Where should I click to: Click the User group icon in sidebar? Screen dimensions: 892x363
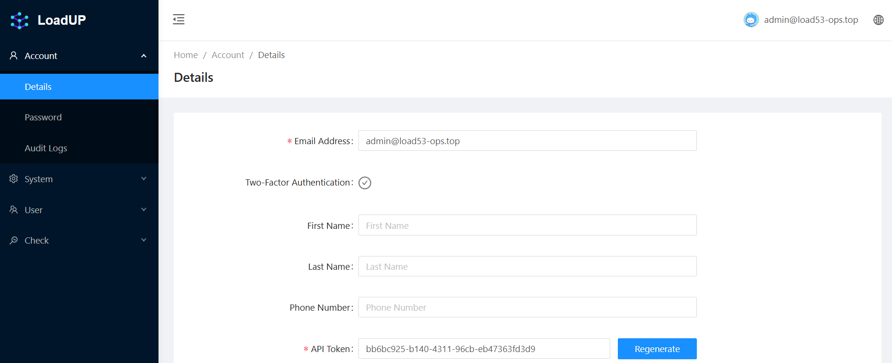coord(14,210)
